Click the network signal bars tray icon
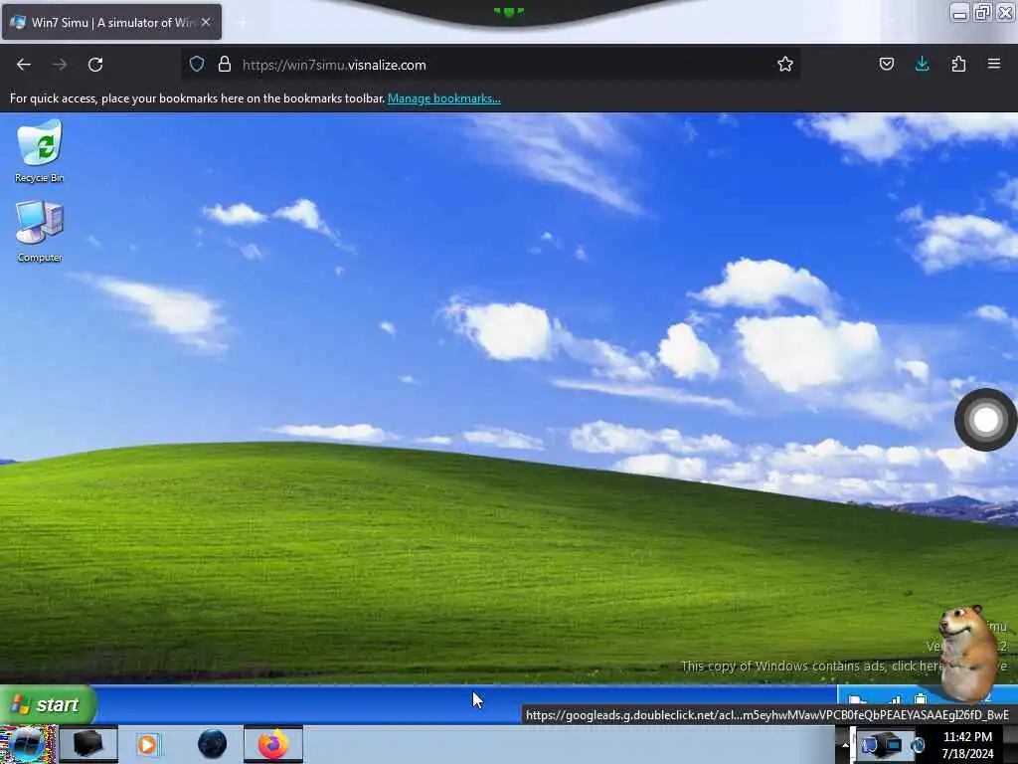1018x764 pixels. pos(895,699)
